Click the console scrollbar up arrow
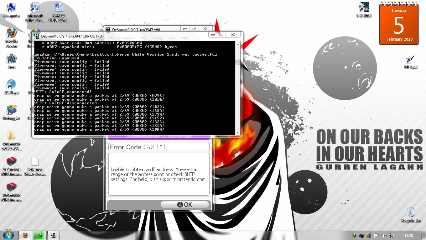426x240 pixels. (237, 43)
